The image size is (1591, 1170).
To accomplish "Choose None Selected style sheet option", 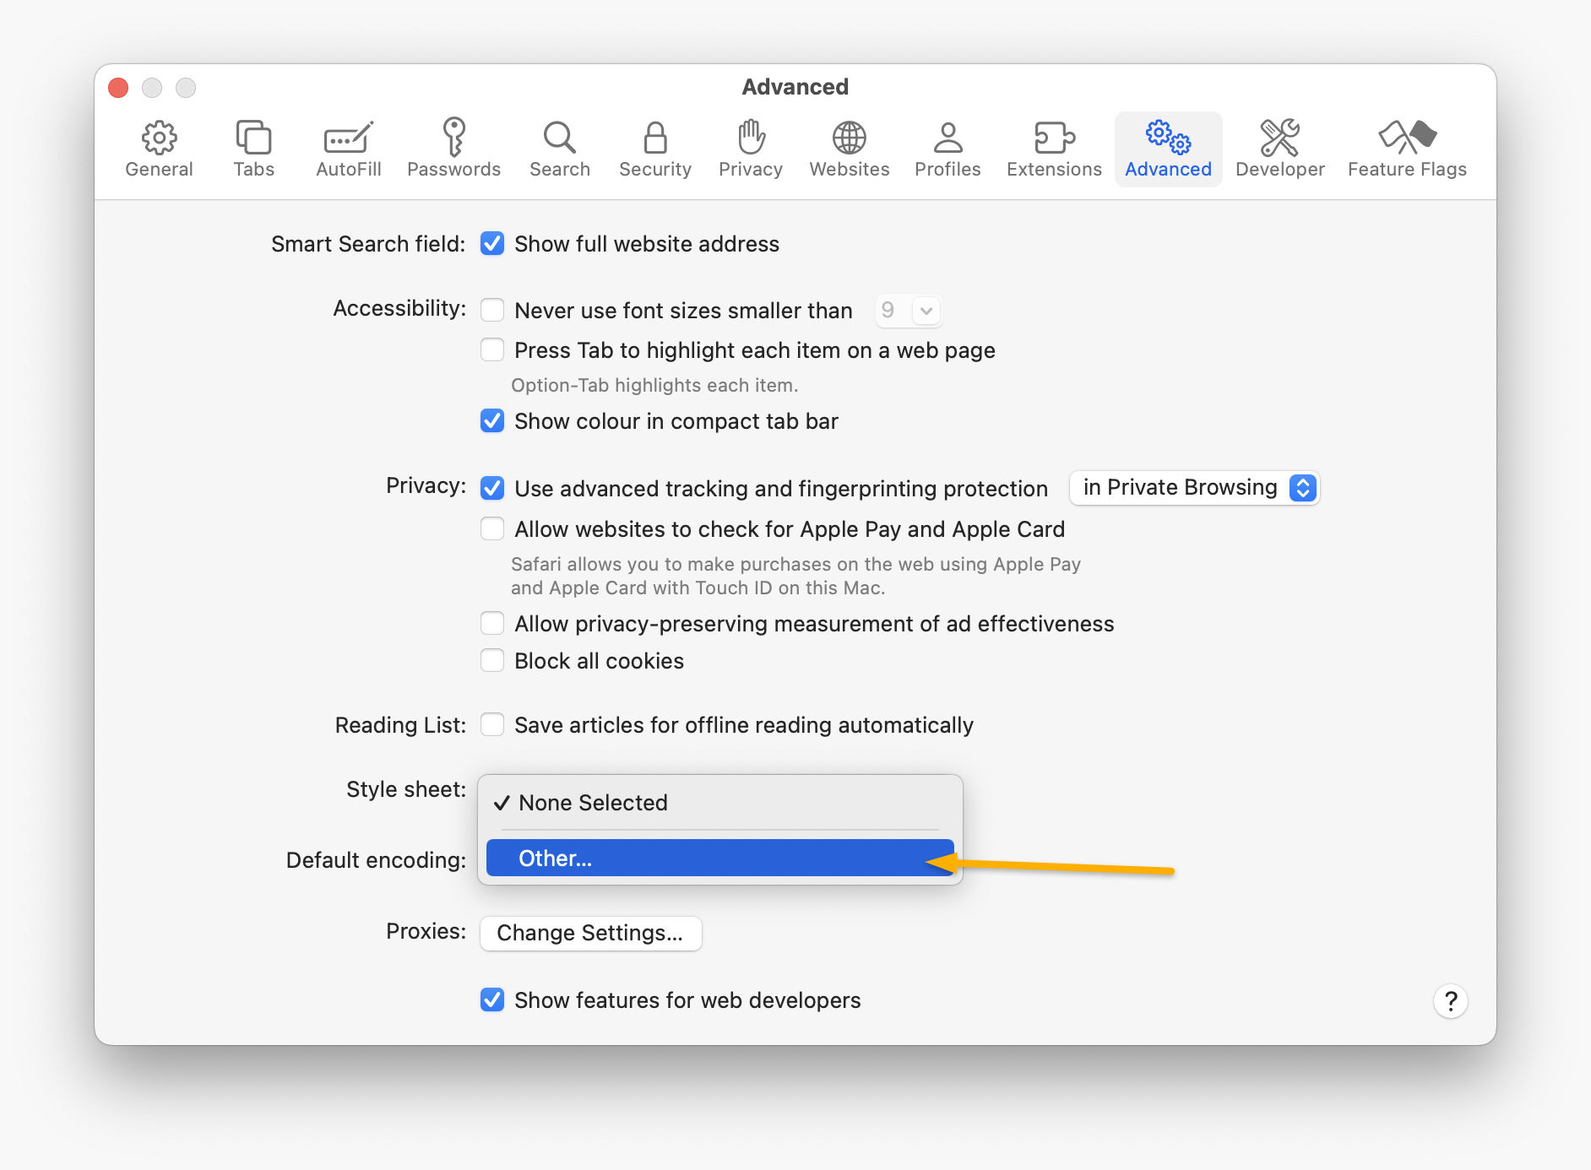I will coord(720,803).
